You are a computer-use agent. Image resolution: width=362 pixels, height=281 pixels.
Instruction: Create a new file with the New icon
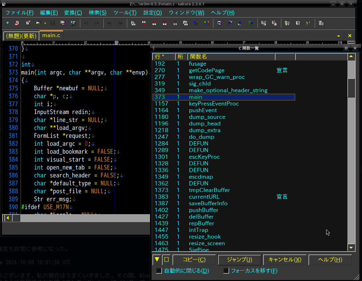pyautogui.click(x=28, y=23)
